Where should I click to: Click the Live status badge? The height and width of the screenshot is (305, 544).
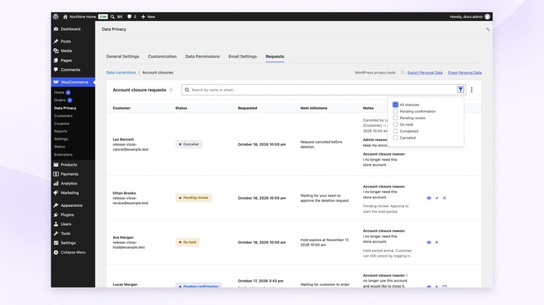(x=103, y=17)
